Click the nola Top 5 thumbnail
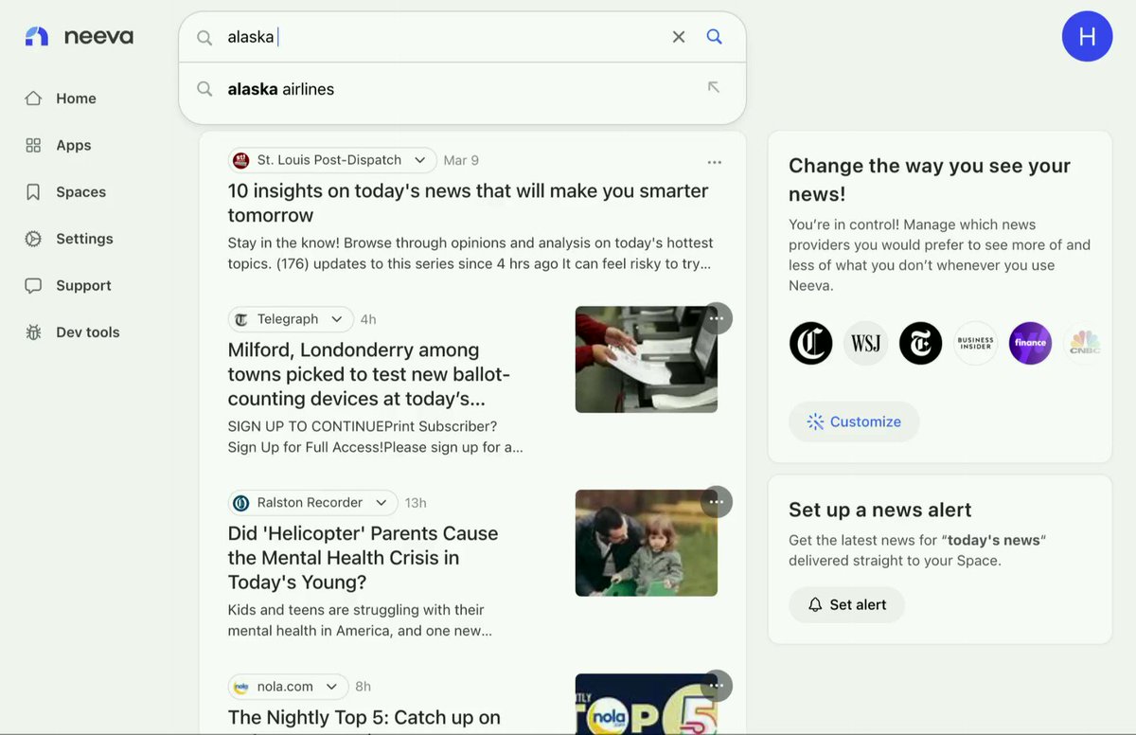 (647, 704)
